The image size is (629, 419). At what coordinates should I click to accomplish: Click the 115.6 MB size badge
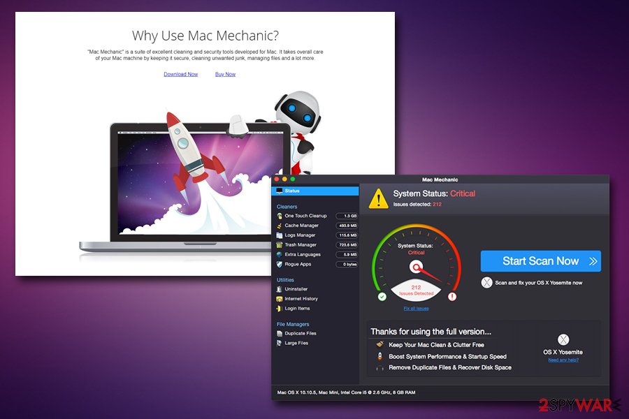click(x=347, y=235)
